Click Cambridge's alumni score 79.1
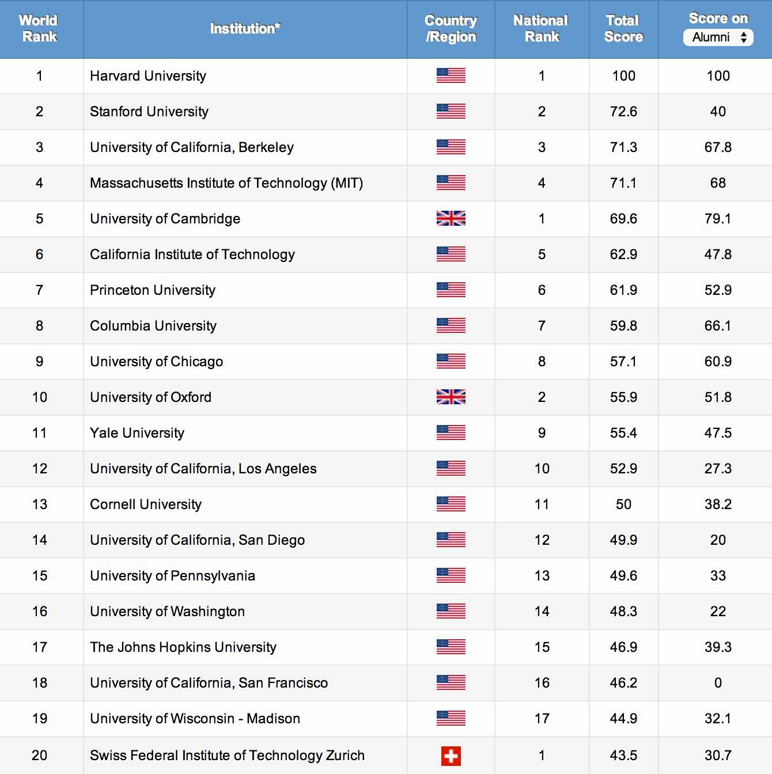Screen dimensions: 772x774 (x=718, y=219)
